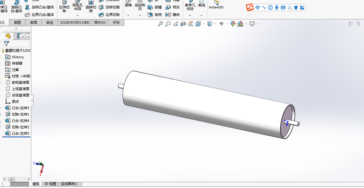Open the 异型孔向导 dropdown arrow
This screenshot has height=188, width=364.
(x=77, y=15)
